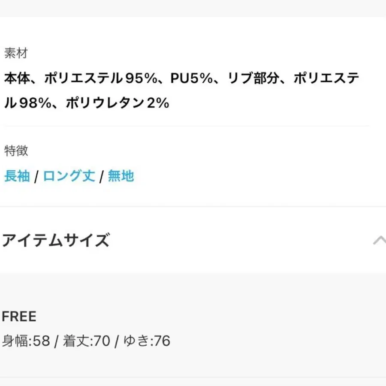Click the 身幅:58 measurement

point(26,341)
